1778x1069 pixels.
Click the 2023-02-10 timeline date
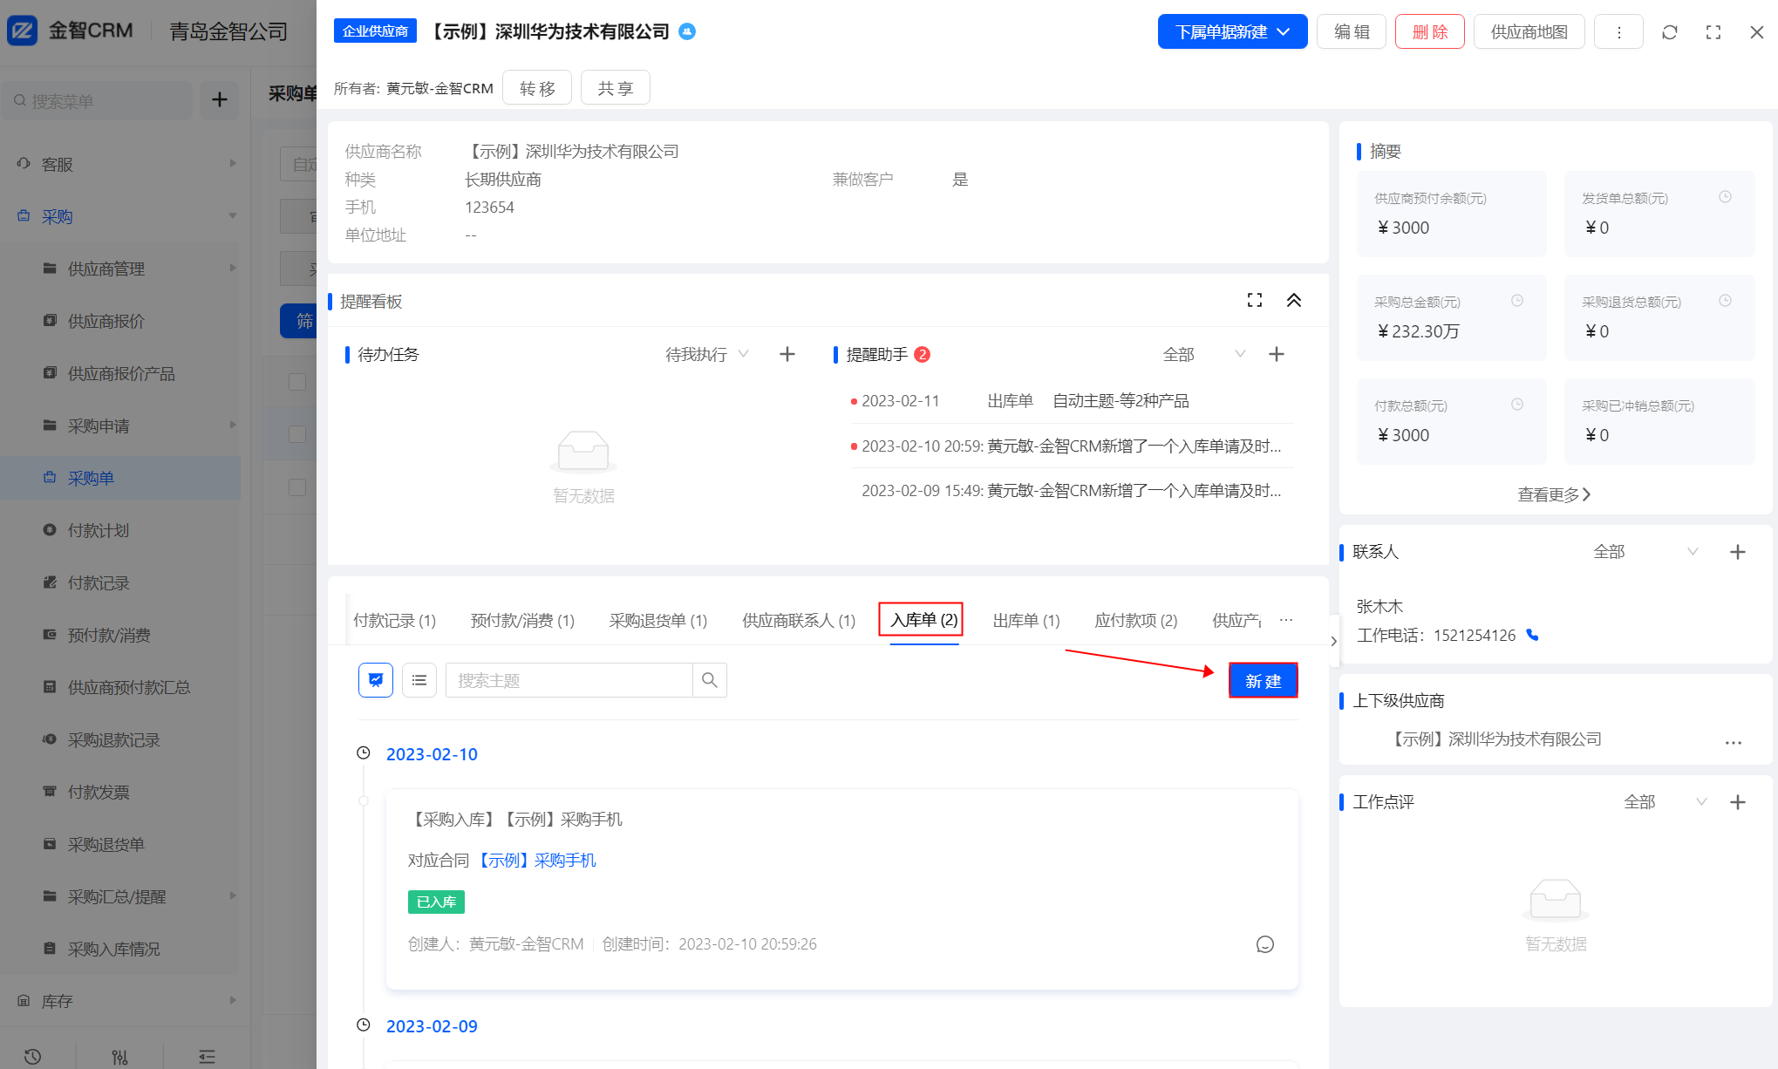pyautogui.click(x=432, y=754)
